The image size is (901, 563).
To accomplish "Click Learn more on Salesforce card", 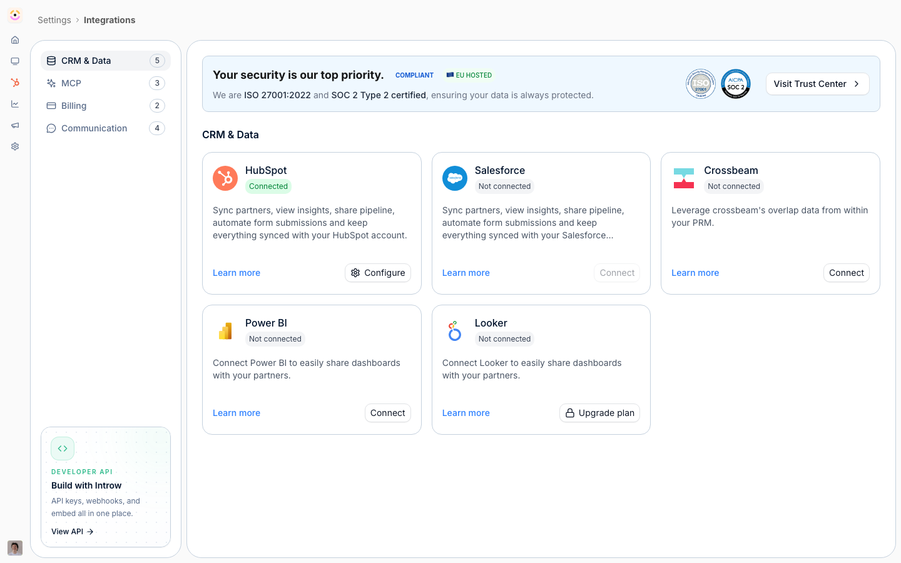I will (x=466, y=273).
